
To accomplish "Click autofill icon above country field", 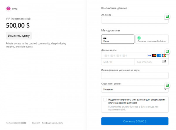I will click(x=167, y=85).
